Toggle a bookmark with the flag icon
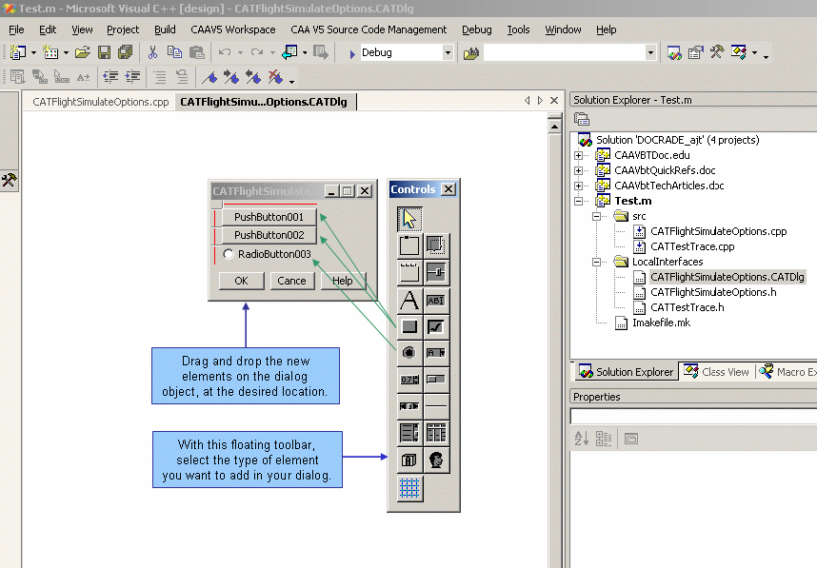The height and width of the screenshot is (568, 817). [x=210, y=78]
